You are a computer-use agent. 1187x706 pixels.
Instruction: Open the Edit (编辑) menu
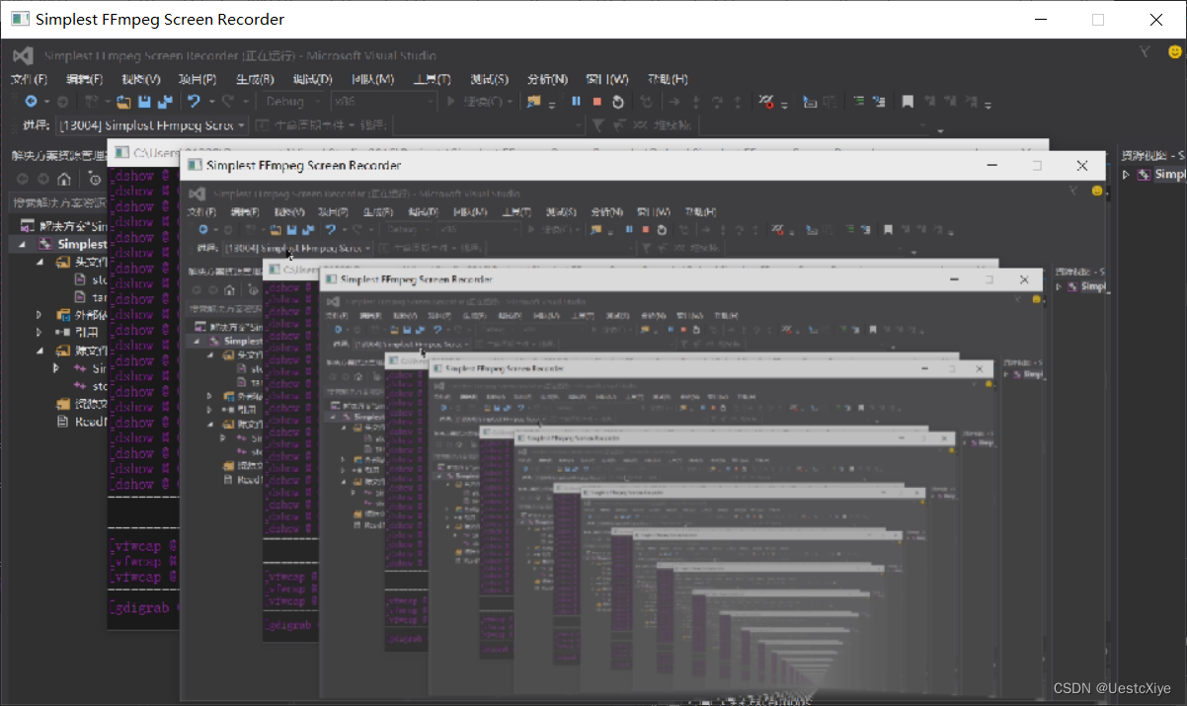84,79
